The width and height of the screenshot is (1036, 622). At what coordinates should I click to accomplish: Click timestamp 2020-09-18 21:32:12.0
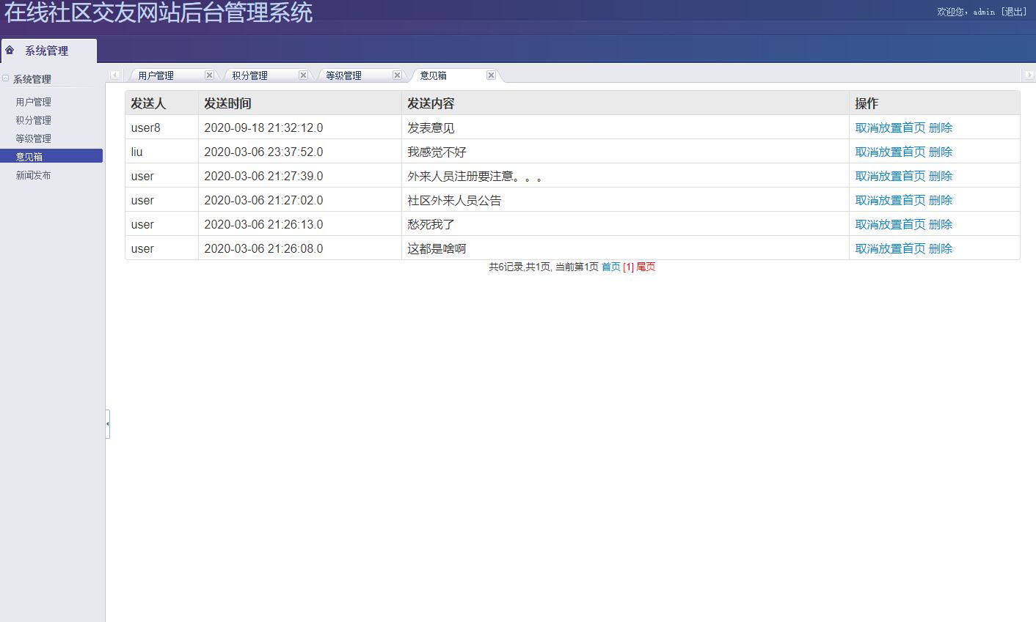click(263, 127)
